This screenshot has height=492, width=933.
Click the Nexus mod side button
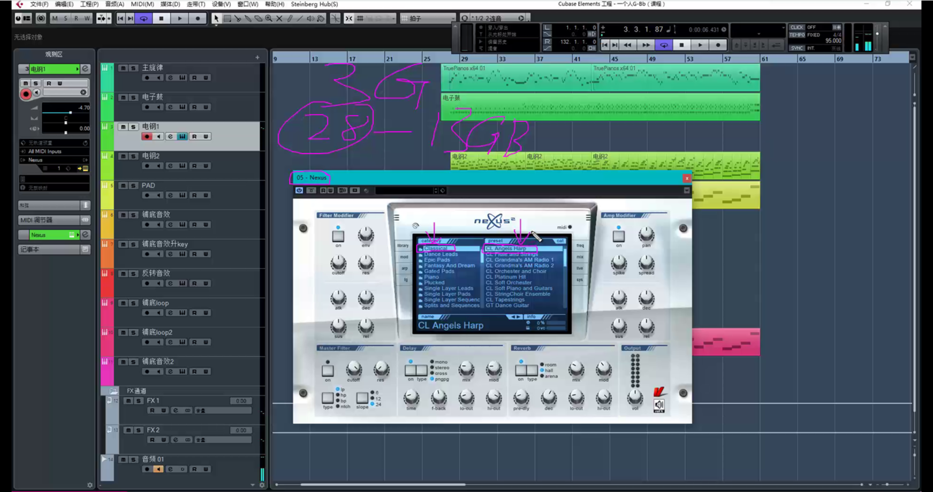(403, 257)
